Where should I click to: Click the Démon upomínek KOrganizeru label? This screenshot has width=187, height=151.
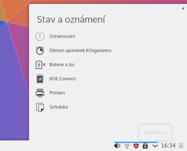point(80,51)
